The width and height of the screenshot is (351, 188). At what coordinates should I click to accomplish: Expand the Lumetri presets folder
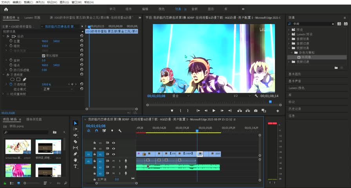[289, 34]
